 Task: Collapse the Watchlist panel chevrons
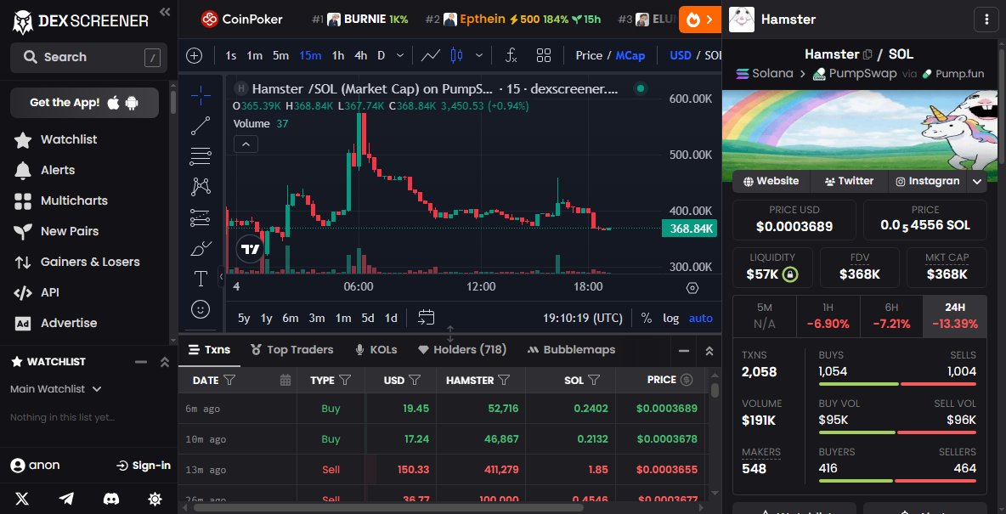[164, 362]
